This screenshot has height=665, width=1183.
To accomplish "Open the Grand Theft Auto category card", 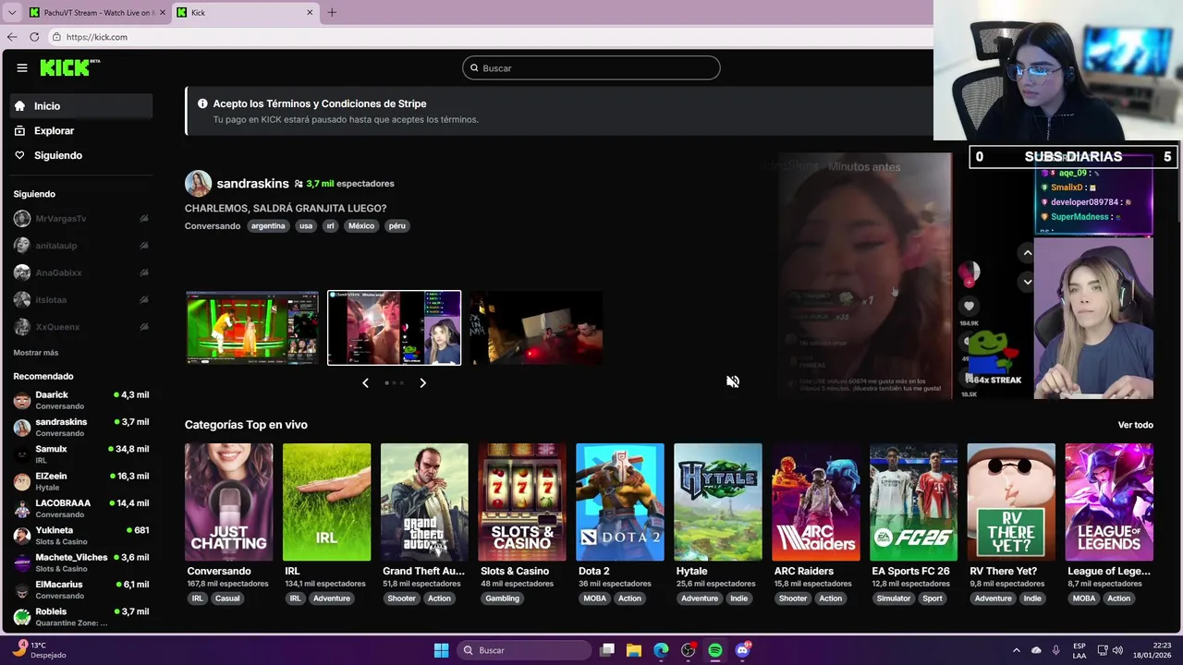I will pos(424,502).
